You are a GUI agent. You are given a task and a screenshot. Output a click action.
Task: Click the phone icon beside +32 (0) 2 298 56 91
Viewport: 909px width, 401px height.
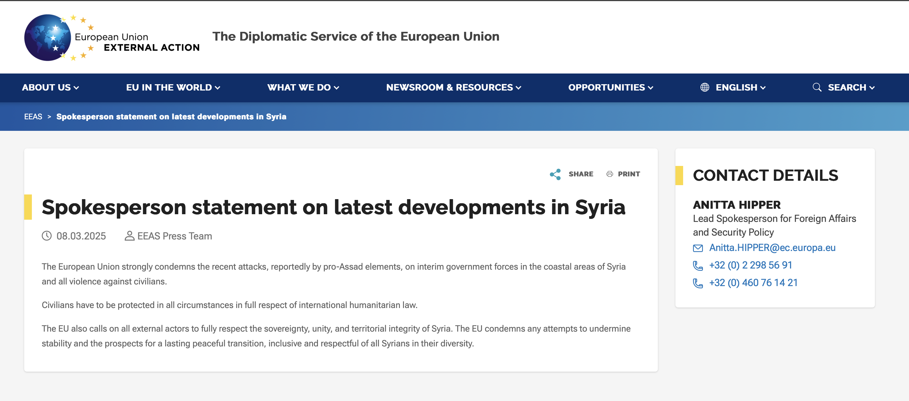click(x=698, y=266)
